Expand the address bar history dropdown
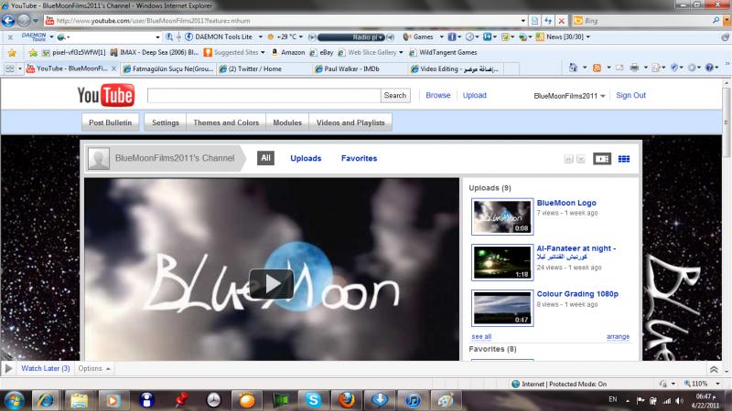Screen dimensions: 732x411 click(x=522, y=21)
